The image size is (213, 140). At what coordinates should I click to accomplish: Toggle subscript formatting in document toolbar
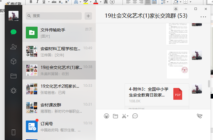click(60, 2)
